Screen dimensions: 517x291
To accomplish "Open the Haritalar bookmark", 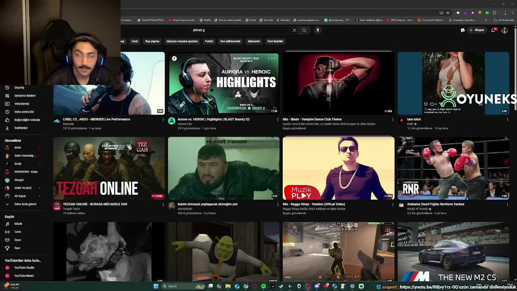I will [x=283, y=20].
